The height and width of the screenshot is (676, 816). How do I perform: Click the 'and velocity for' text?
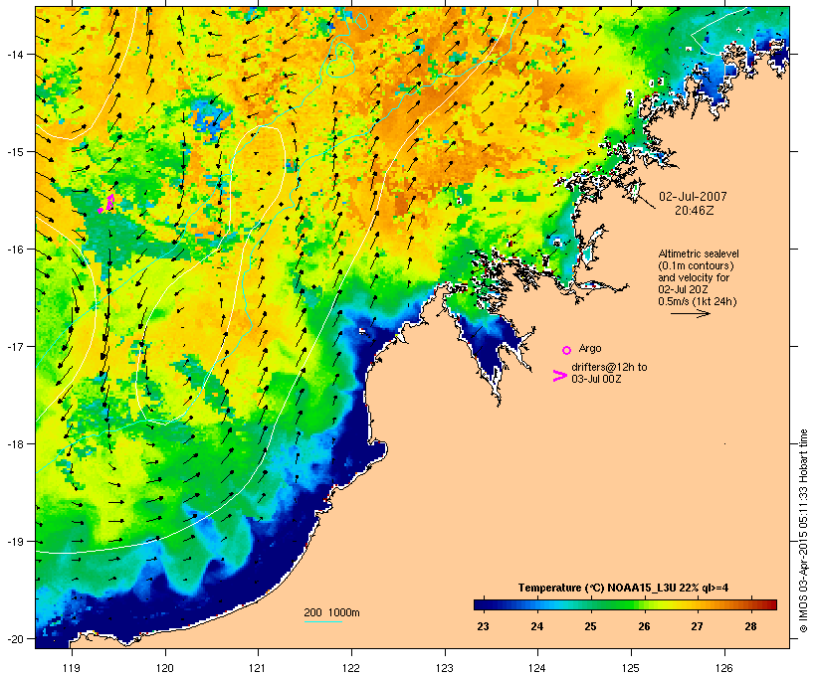694,277
